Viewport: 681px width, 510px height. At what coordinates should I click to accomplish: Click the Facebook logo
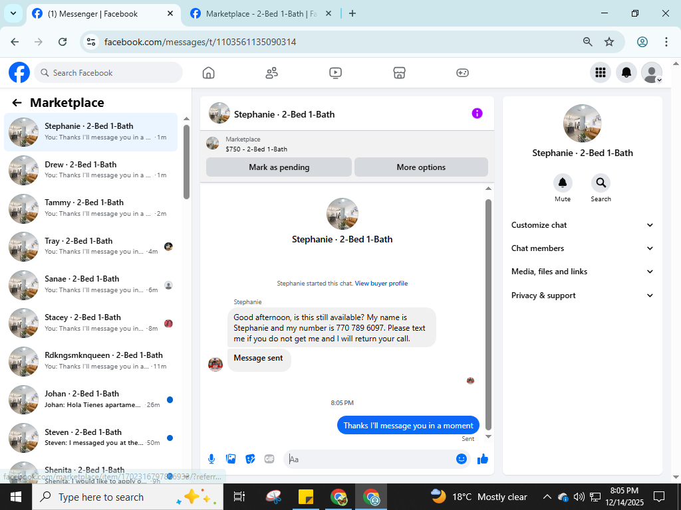pos(19,72)
